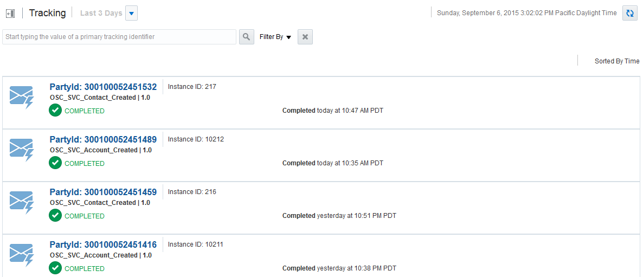Open PartyId 300100052451532 details
Viewport: 643px width, 277px height.
tap(104, 87)
